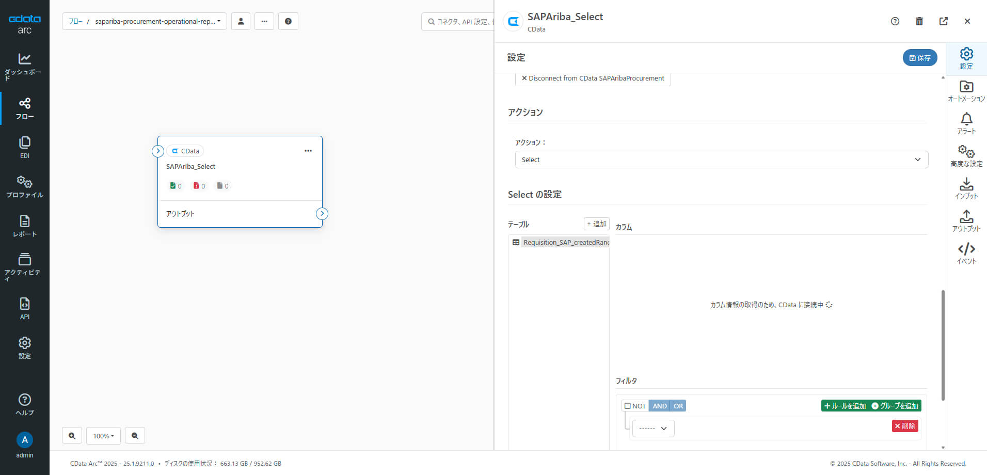Click the CData Arc logo
The height and width of the screenshot is (475, 987).
(x=24, y=24)
